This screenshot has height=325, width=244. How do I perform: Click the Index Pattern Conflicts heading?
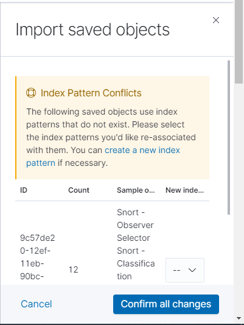point(91,93)
